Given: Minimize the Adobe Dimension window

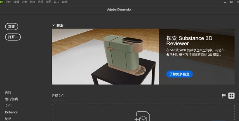Looking at the screenshot, I should (225, 2).
